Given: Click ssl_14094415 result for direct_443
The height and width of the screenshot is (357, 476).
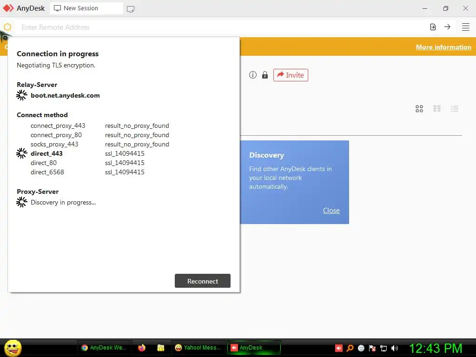Looking at the screenshot, I should tap(125, 153).
